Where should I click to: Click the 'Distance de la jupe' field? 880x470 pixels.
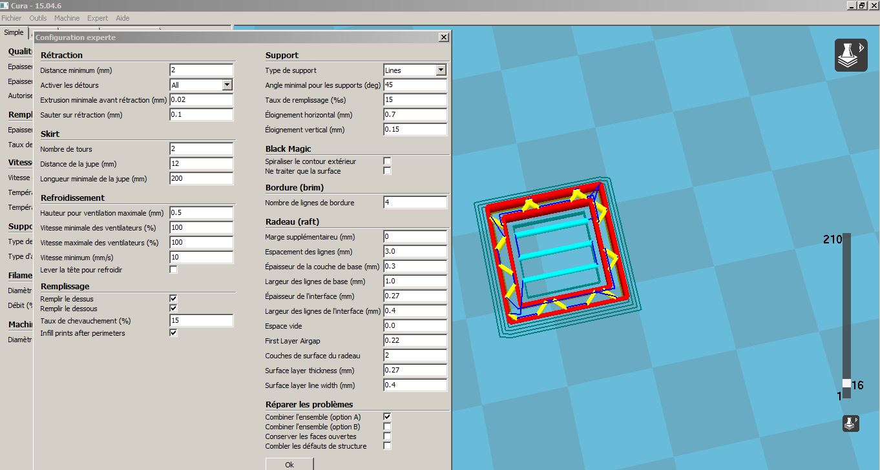[201, 164]
